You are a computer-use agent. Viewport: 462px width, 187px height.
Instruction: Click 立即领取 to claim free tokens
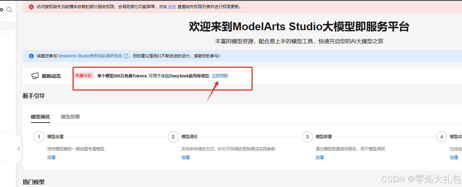click(220, 76)
